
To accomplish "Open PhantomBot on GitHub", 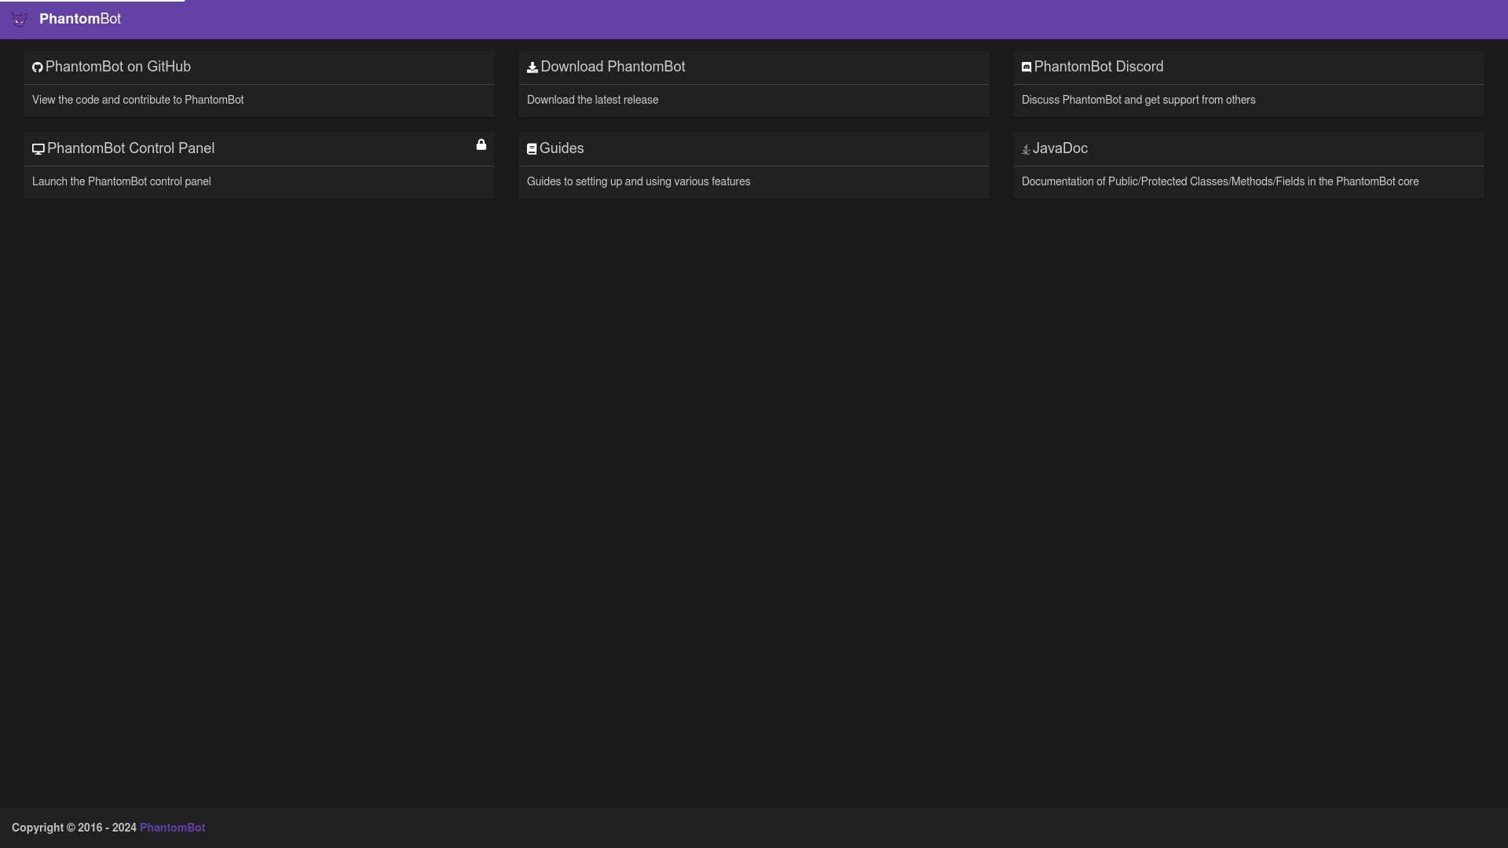I will [118, 67].
